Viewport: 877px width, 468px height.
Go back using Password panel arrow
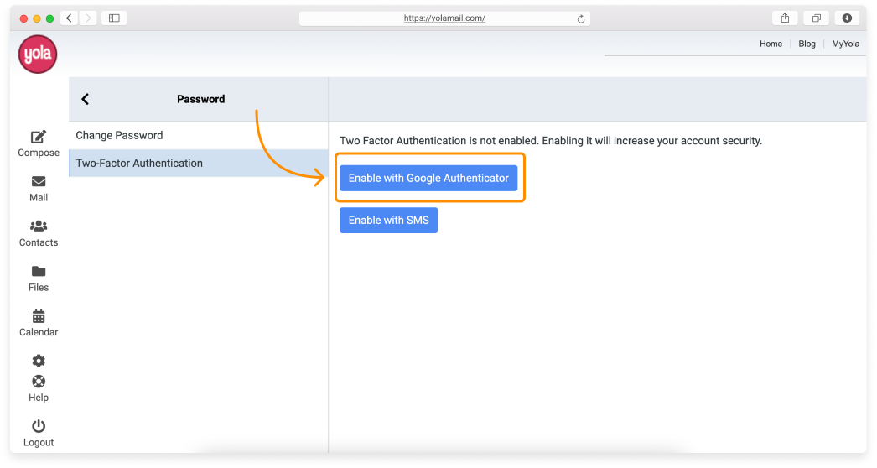pos(85,99)
